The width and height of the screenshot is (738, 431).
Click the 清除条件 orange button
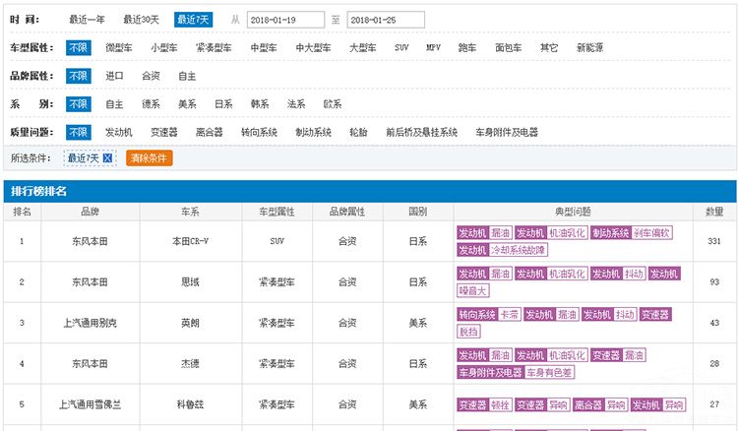149,158
